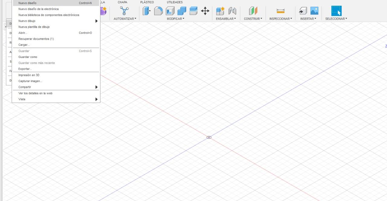Switch to the CHAPA tab
The image size is (387, 201).
click(x=122, y=2)
